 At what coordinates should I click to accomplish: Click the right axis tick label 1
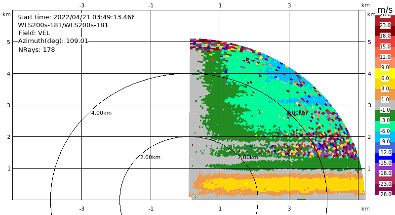(x=369, y=169)
